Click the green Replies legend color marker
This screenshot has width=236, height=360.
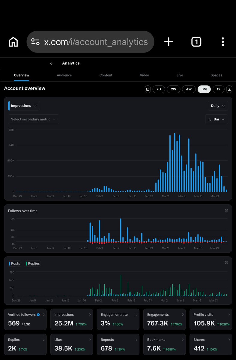click(27, 264)
